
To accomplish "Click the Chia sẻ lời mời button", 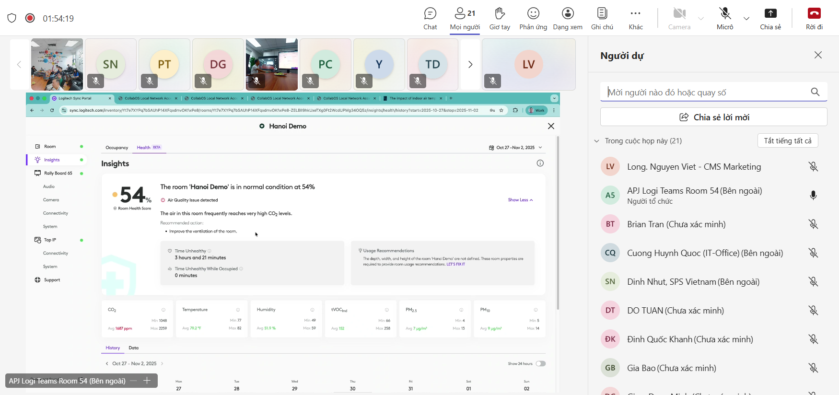I will 713,117.
